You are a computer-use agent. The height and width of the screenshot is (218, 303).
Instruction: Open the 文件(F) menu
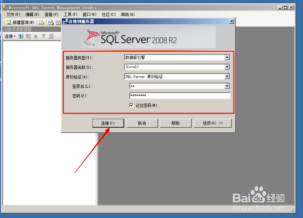tap(13, 14)
